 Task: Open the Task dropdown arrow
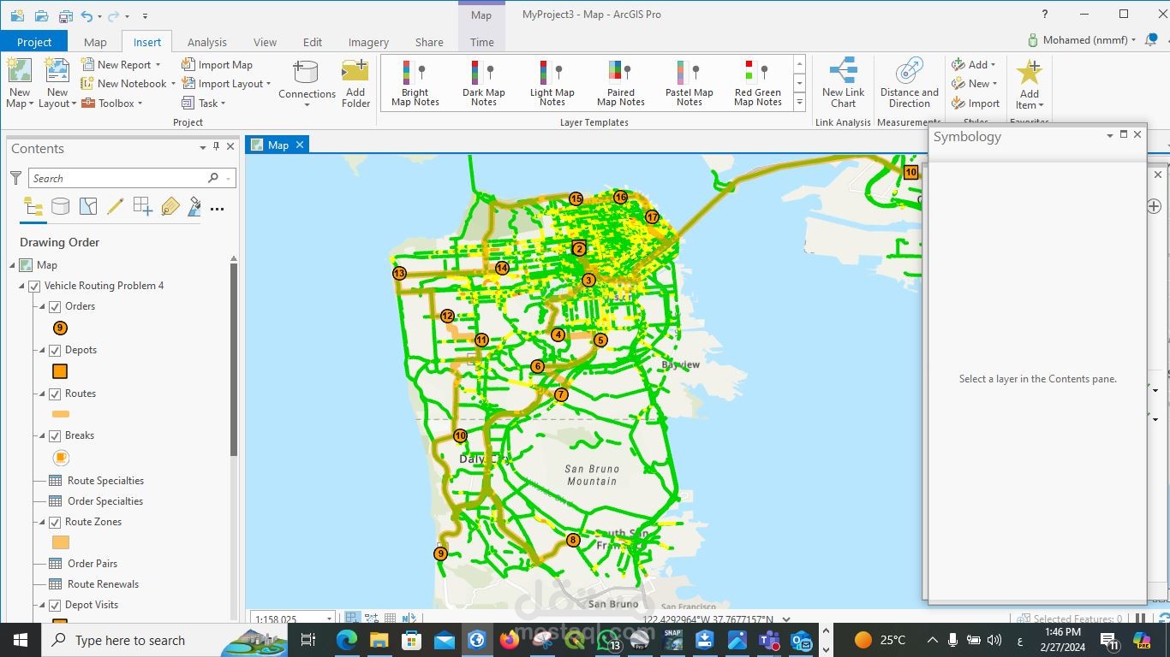click(223, 104)
